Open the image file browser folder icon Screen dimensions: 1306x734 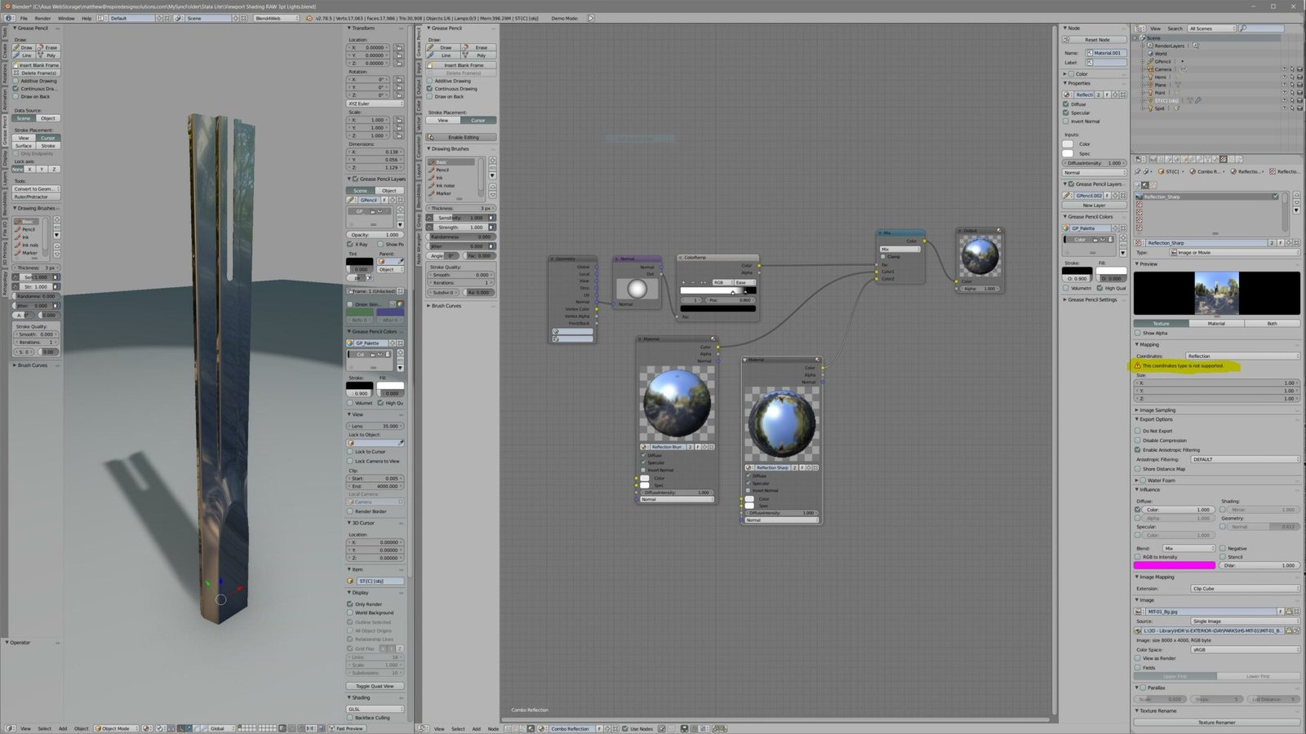[1290, 630]
